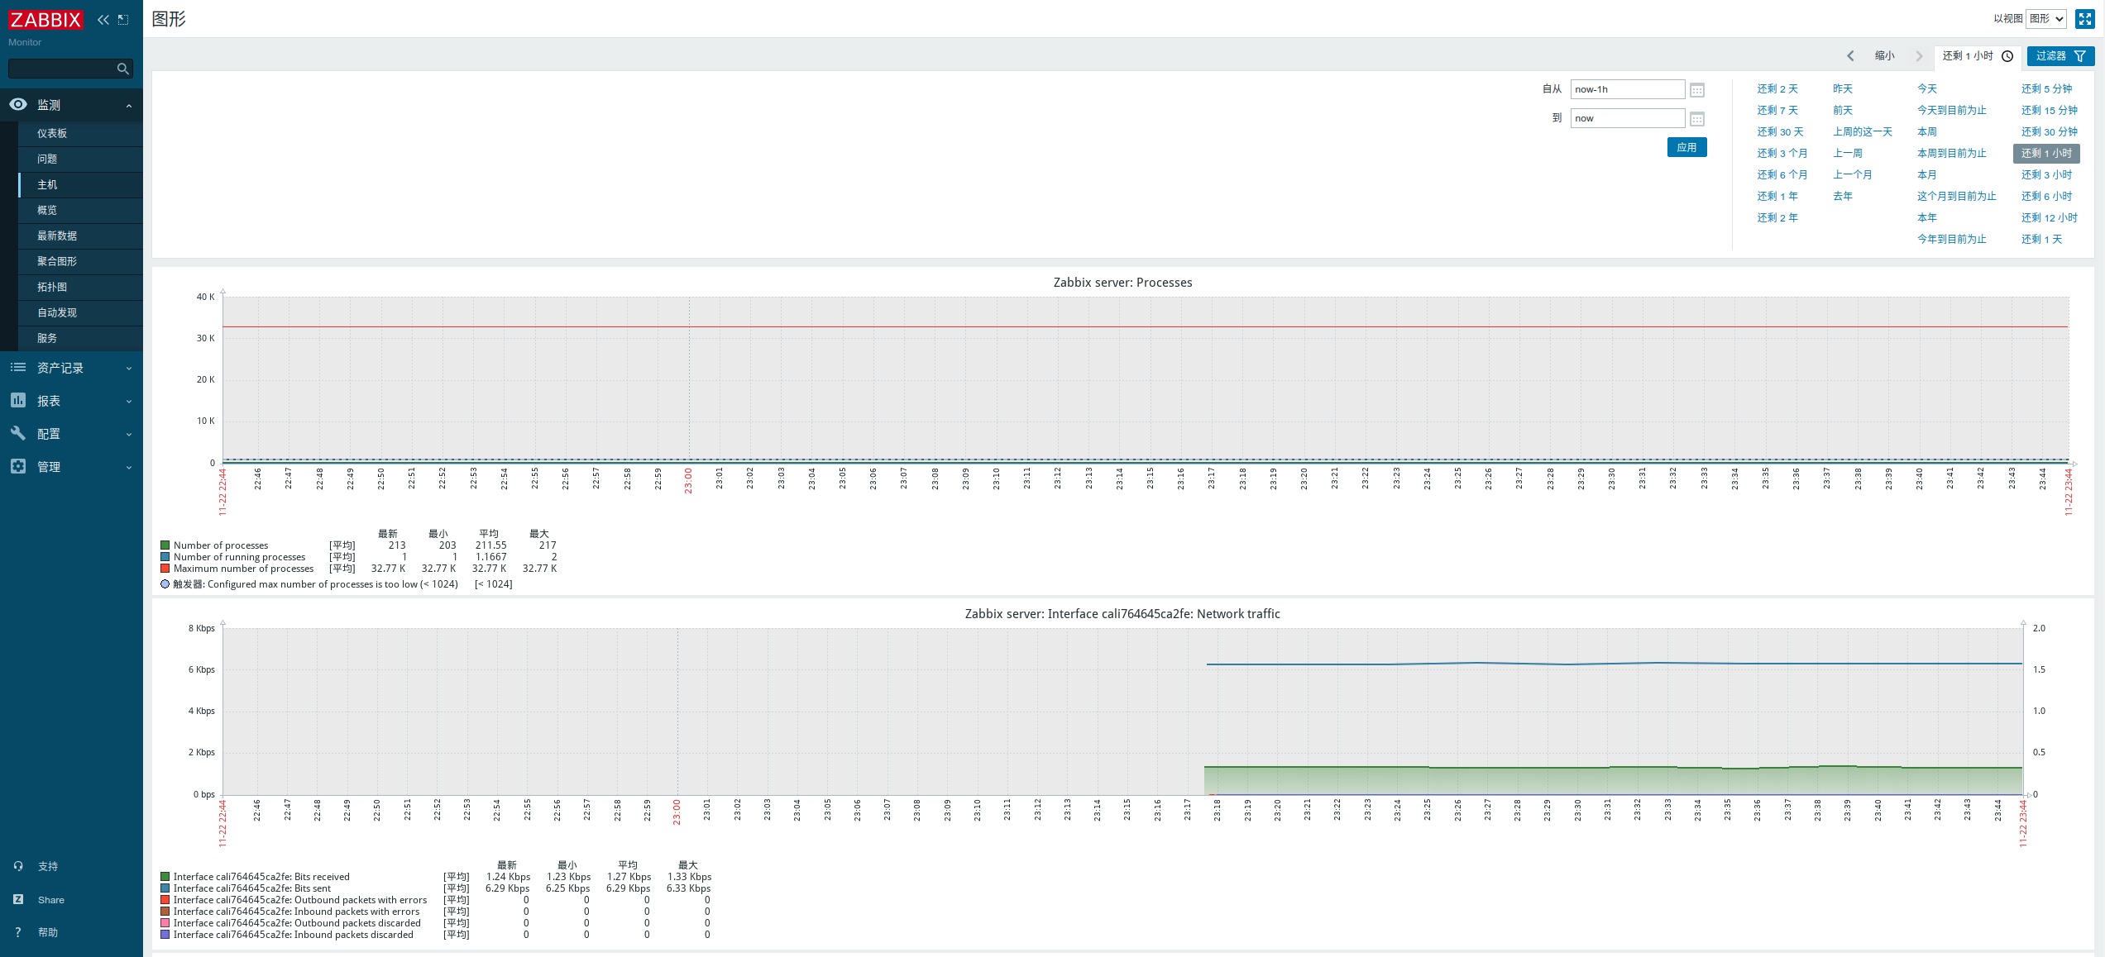The image size is (2105, 957).
Task: Open 主机 in sidebar
Action: (80, 184)
